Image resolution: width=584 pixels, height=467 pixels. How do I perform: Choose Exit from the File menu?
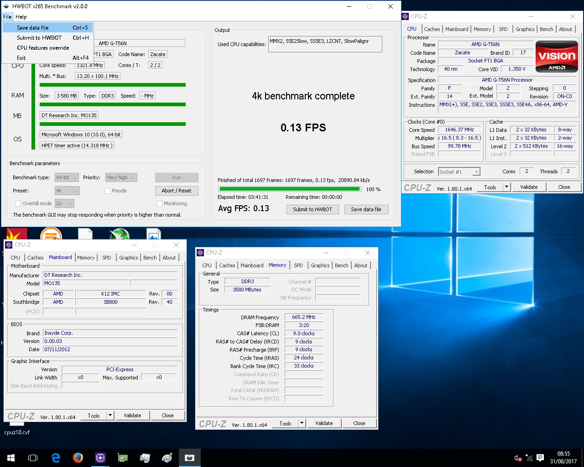click(x=48, y=58)
